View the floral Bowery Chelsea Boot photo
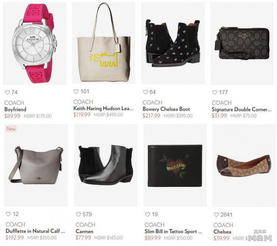 click(x=173, y=43)
